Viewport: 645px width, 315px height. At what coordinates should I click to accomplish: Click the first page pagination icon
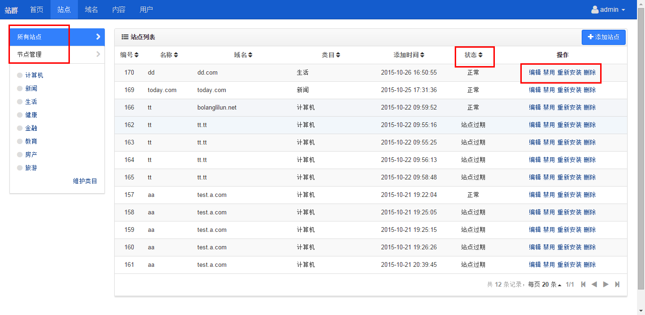[x=583, y=284]
